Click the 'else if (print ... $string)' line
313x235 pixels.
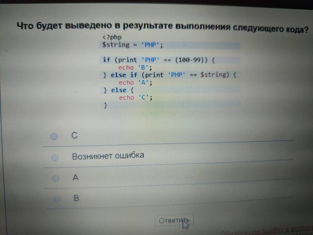[170, 75]
